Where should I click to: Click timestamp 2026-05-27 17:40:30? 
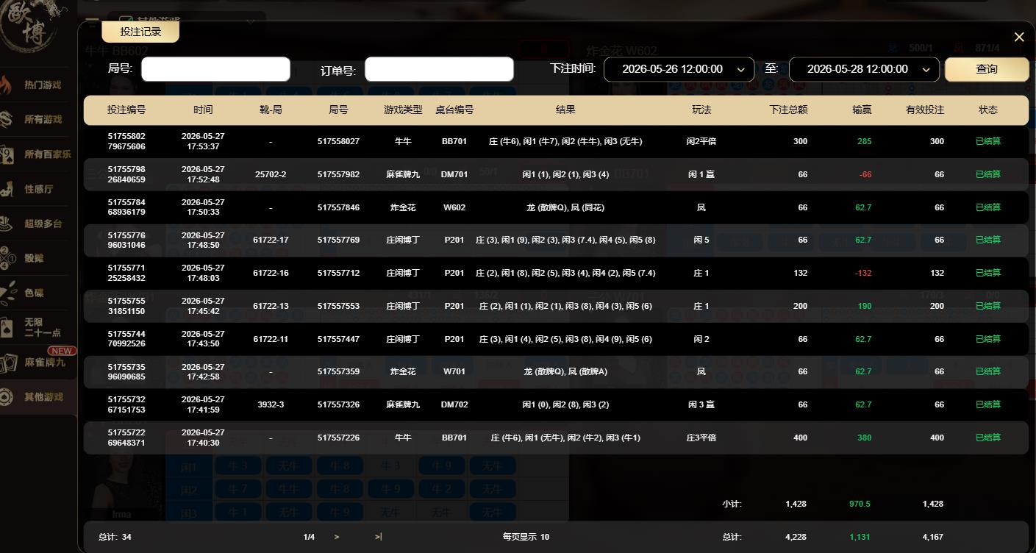pos(203,438)
